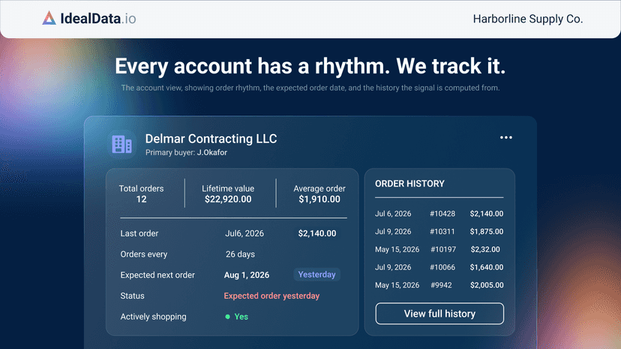621x349 pixels.
Task: Click the Harborline Supply Co. account name
Action: (x=527, y=19)
